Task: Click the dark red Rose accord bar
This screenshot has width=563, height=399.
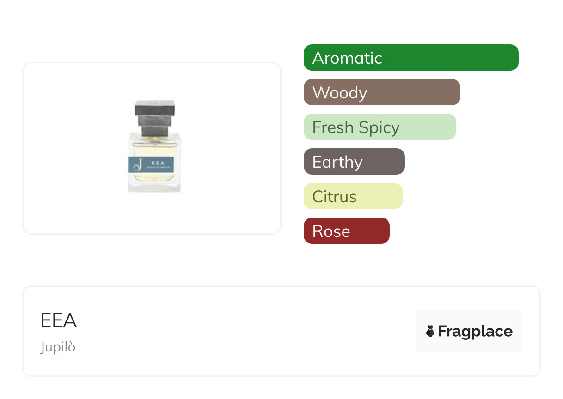Action: point(346,231)
